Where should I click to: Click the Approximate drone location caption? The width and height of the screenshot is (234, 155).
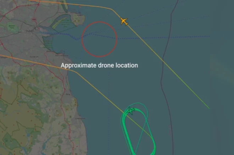(99, 65)
